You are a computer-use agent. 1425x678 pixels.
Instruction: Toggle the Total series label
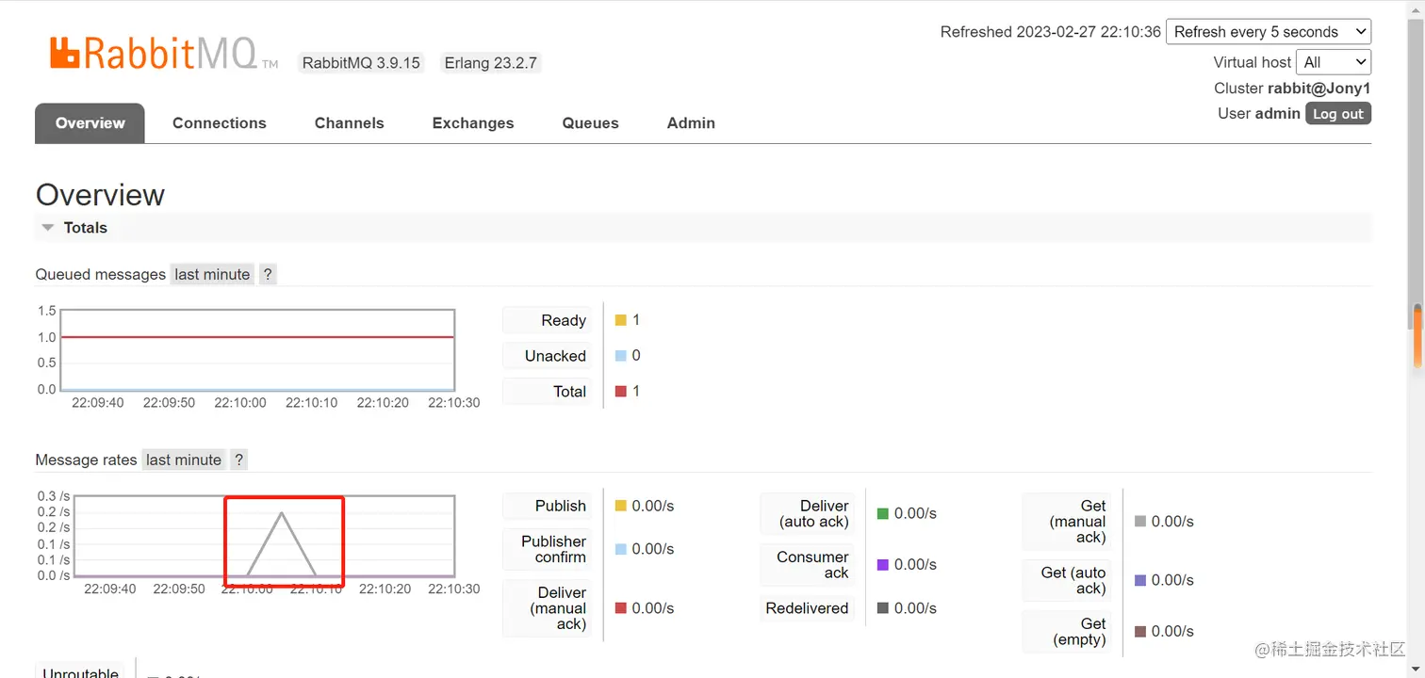548,392
